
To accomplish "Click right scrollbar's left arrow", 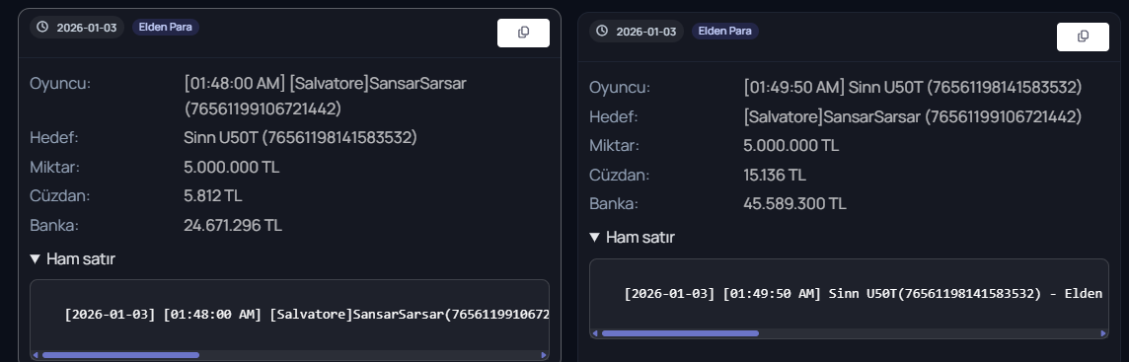I will tap(595, 333).
